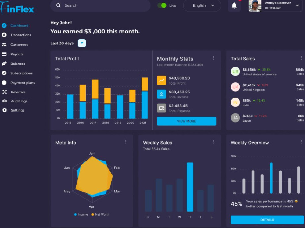Click the Total 85.4k Sales text
The width and height of the screenshot is (305, 228).
pyautogui.click(x=156, y=149)
